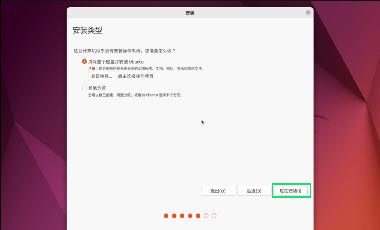The width and height of the screenshot is (380, 230).
Task: Click the fifth filled progress dot
Action: [198, 216]
